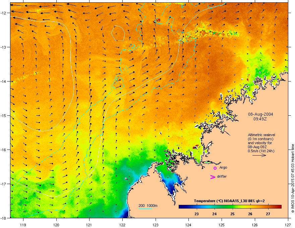Click the small closed white sea-level contour hexagon
Screen dimensions: 295x228
118,33
